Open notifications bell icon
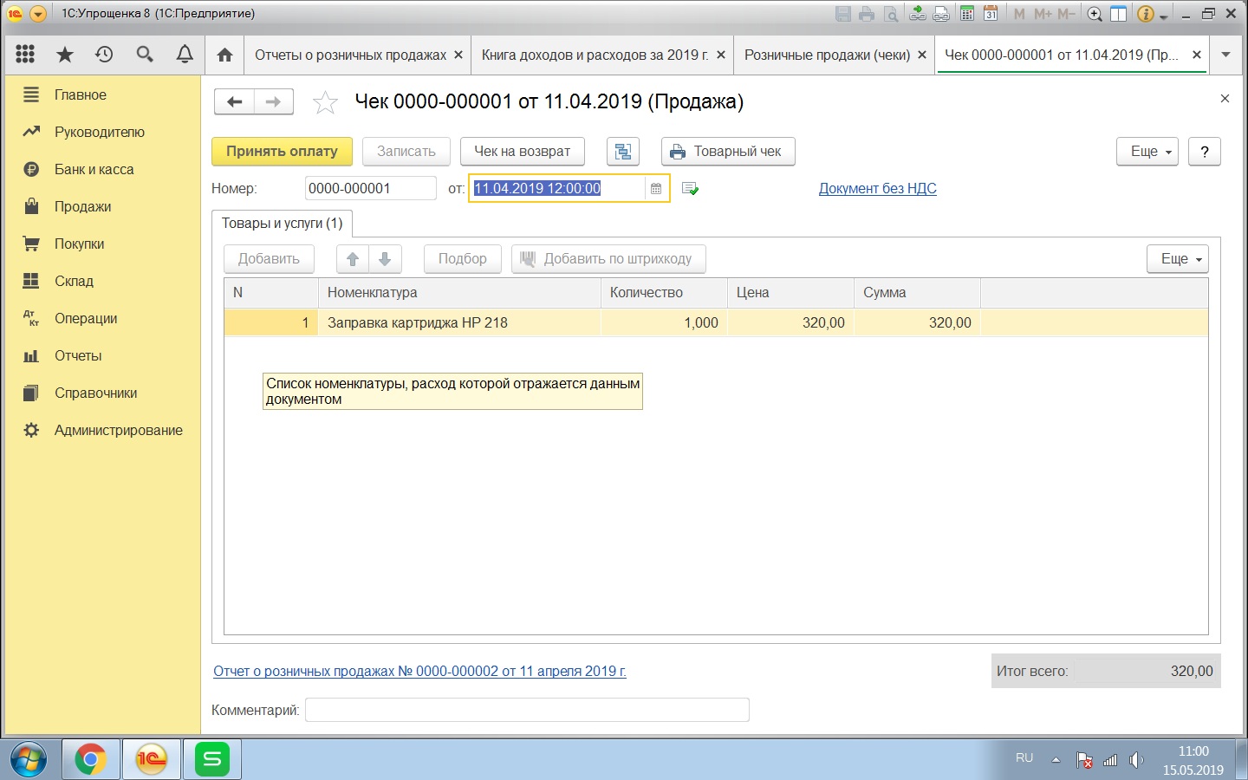 click(185, 55)
